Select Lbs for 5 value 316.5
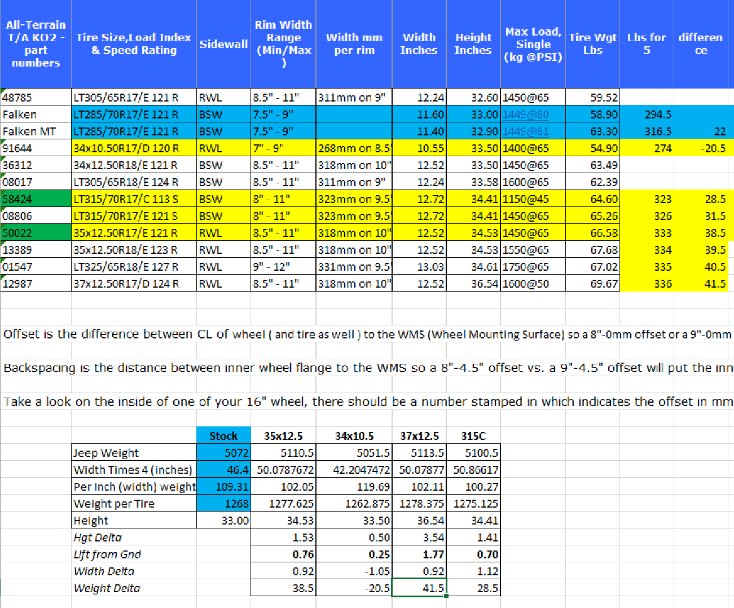Image resolution: width=734 pixels, height=608 pixels. click(x=647, y=131)
